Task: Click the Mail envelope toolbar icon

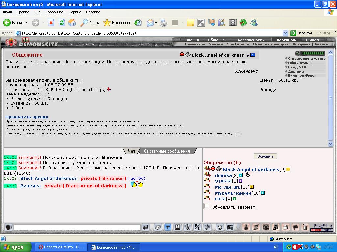Action: pyautogui.click(x=150, y=23)
